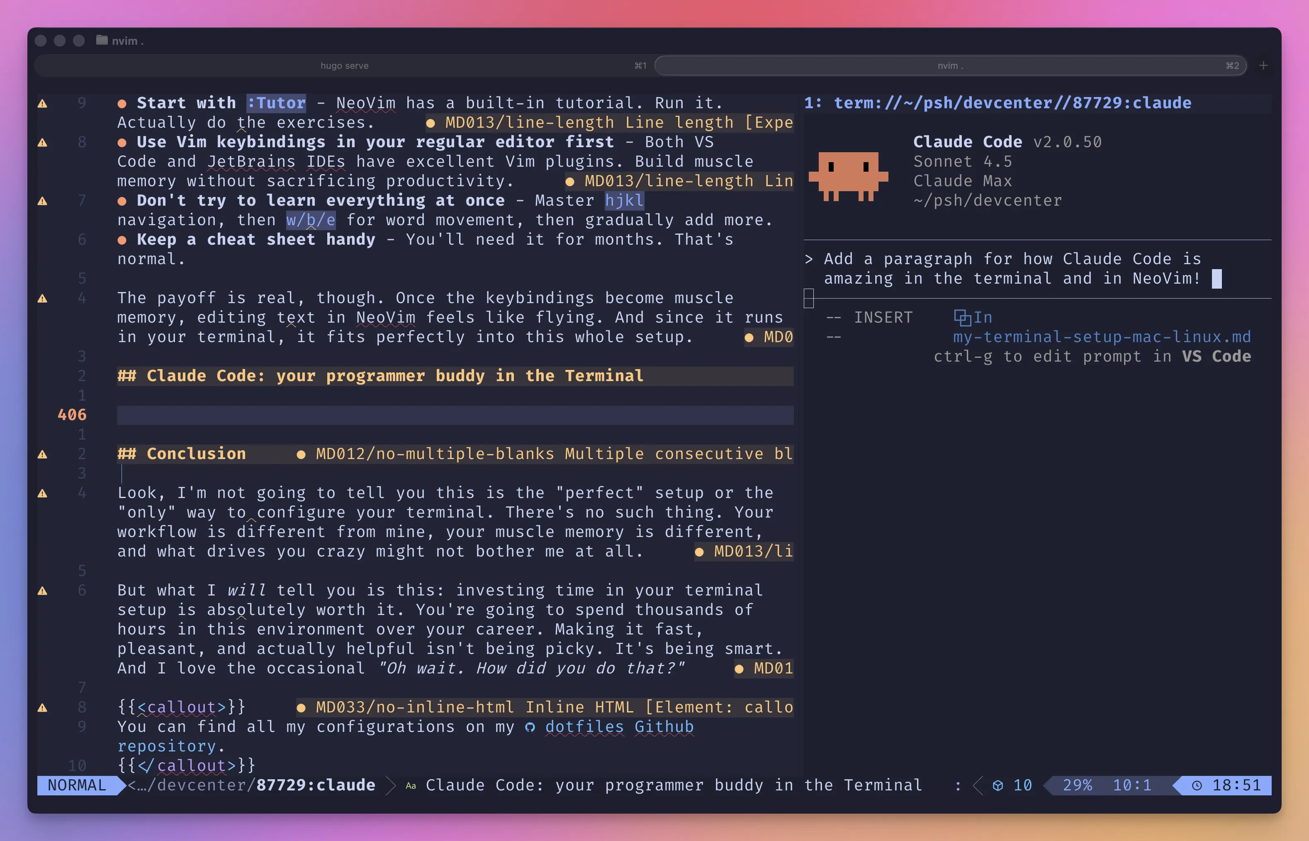
Task: Click the statusline breadcrumb chevron after 87729:claude
Action: point(390,785)
